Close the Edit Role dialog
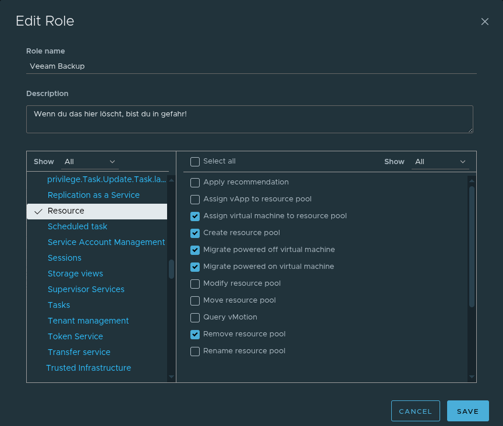The image size is (503, 426). click(484, 22)
